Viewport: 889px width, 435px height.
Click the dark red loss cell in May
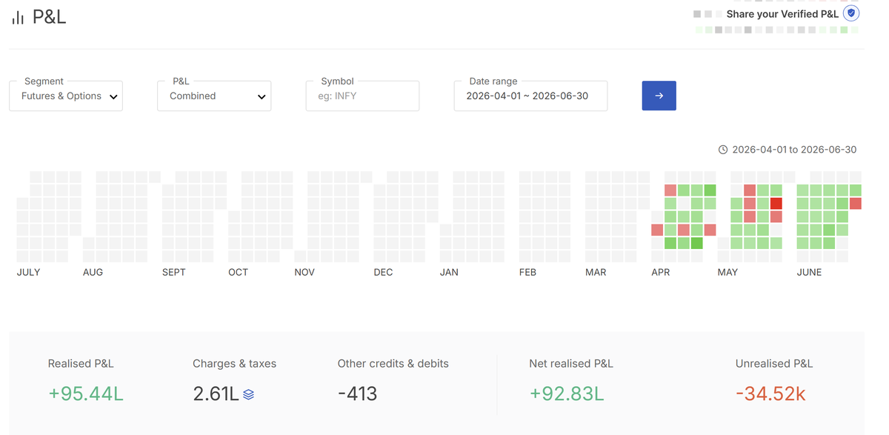pyautogui.click(x=776, y=203)
